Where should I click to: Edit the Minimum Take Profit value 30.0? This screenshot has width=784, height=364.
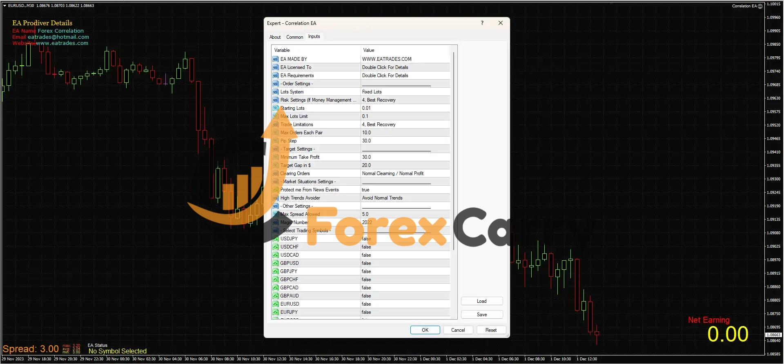[405, 157]
